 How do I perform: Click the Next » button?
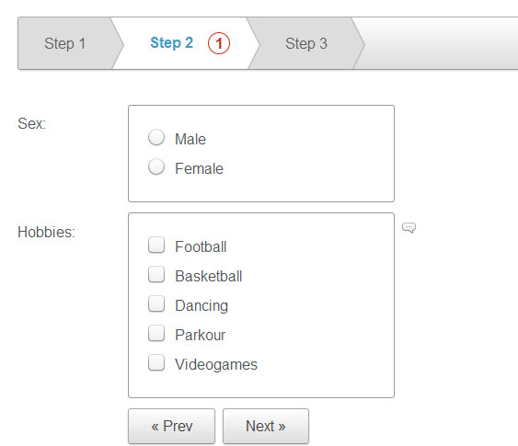pos(266,426)
